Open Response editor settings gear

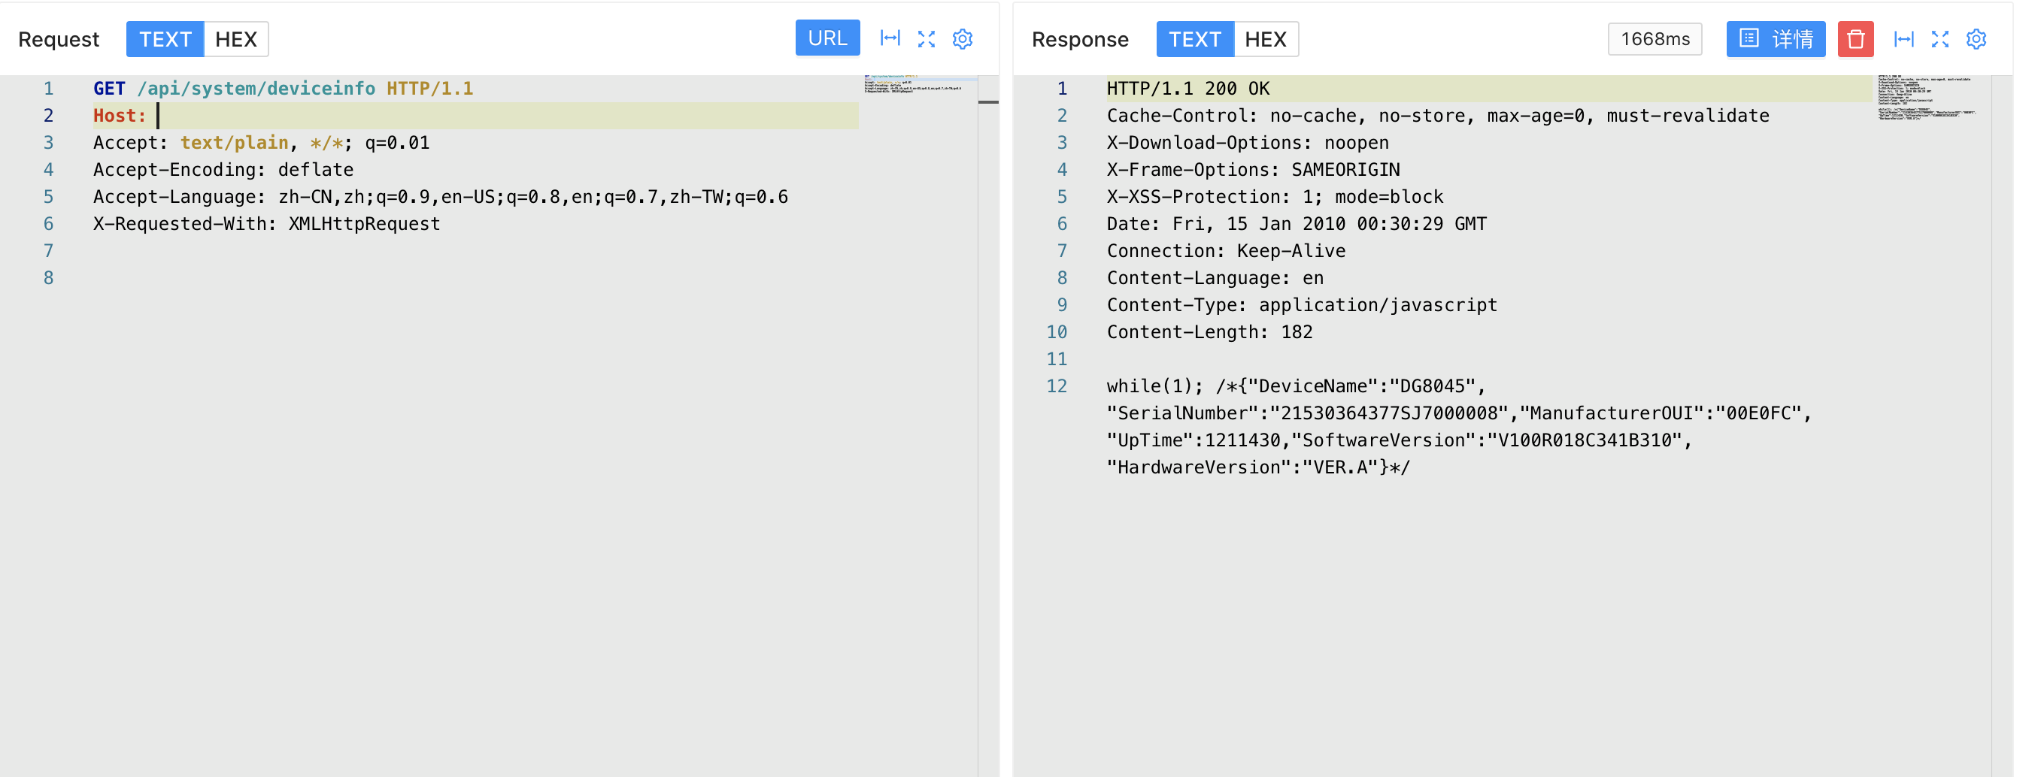[x=1976, y=39]
